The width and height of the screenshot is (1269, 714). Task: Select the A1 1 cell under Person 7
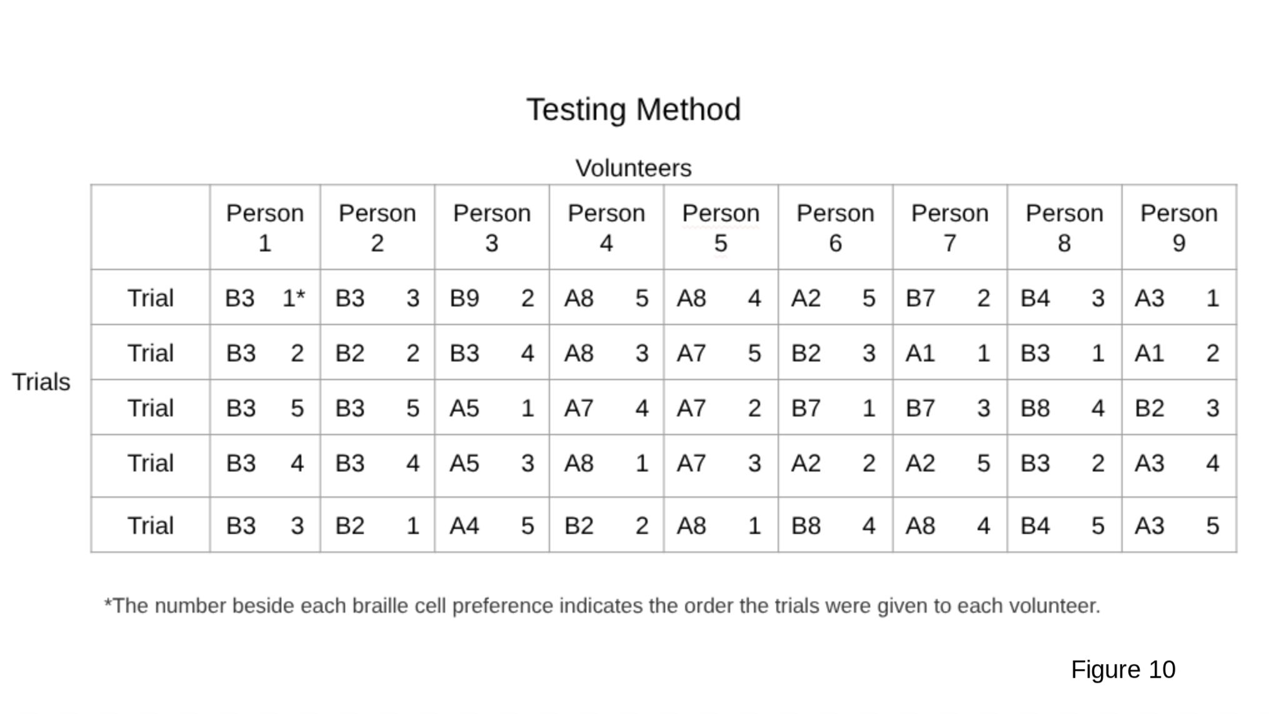pyautogui.click(x=950, y=353)
